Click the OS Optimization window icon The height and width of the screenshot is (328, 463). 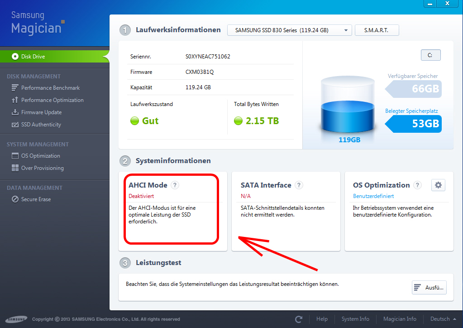15,156
